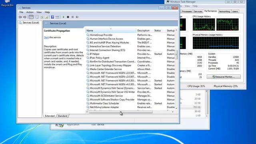Click the Resource Monitor button
This screenshot has width=256, height=144.
coord(224,77)
